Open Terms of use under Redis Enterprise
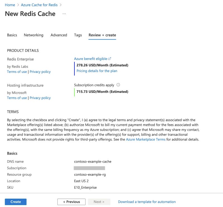Image resolution: width=223 pixels, height=207 pixels. tap(17, 72)
